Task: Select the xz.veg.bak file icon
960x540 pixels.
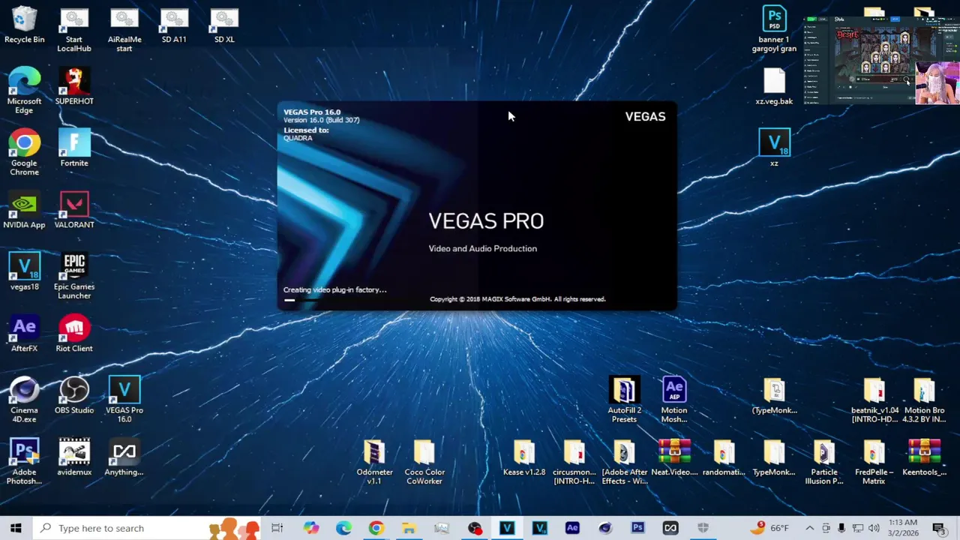Action: (774, 86)
